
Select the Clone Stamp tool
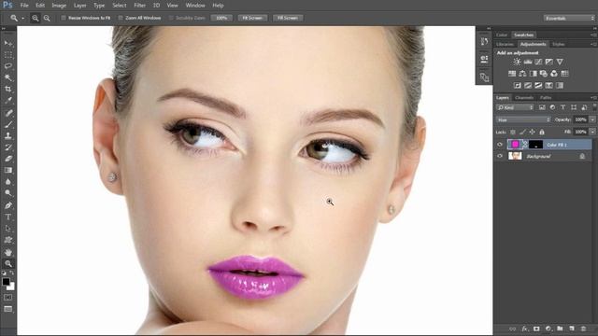[x=8, y=136]
